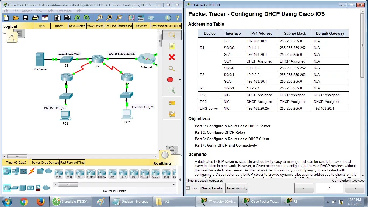This screenshot has height=207, width=368.
Task: Switch to the Realtime mode tab
Action: (x=162, y=163)
